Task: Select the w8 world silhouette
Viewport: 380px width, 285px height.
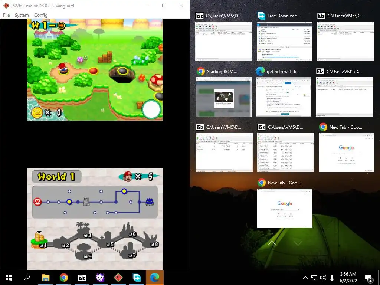Action: pos(151,240)
